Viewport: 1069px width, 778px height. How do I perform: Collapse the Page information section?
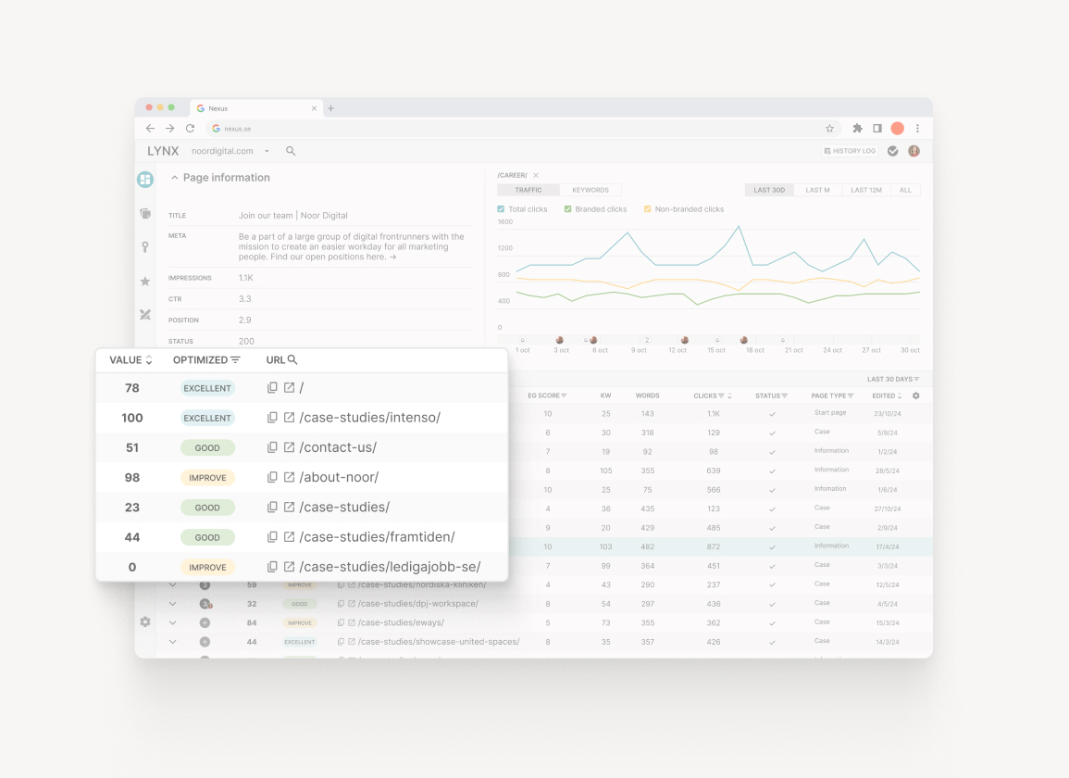tap(174, 178)
